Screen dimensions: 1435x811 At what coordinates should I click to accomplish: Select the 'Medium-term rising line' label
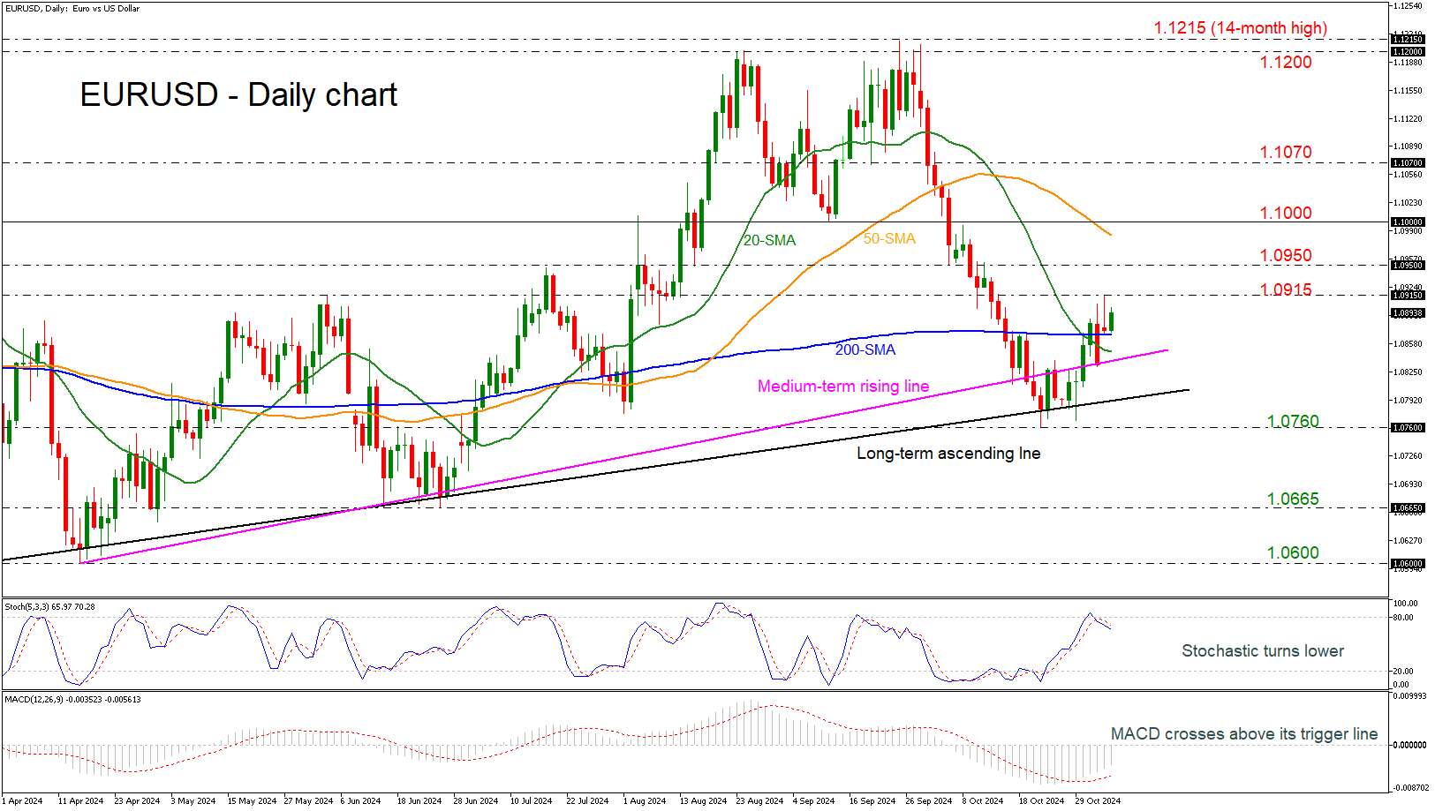[843, 386]
